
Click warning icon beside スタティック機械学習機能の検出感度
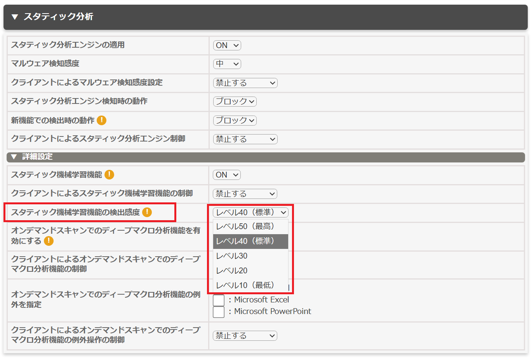[x=147, y=212]
